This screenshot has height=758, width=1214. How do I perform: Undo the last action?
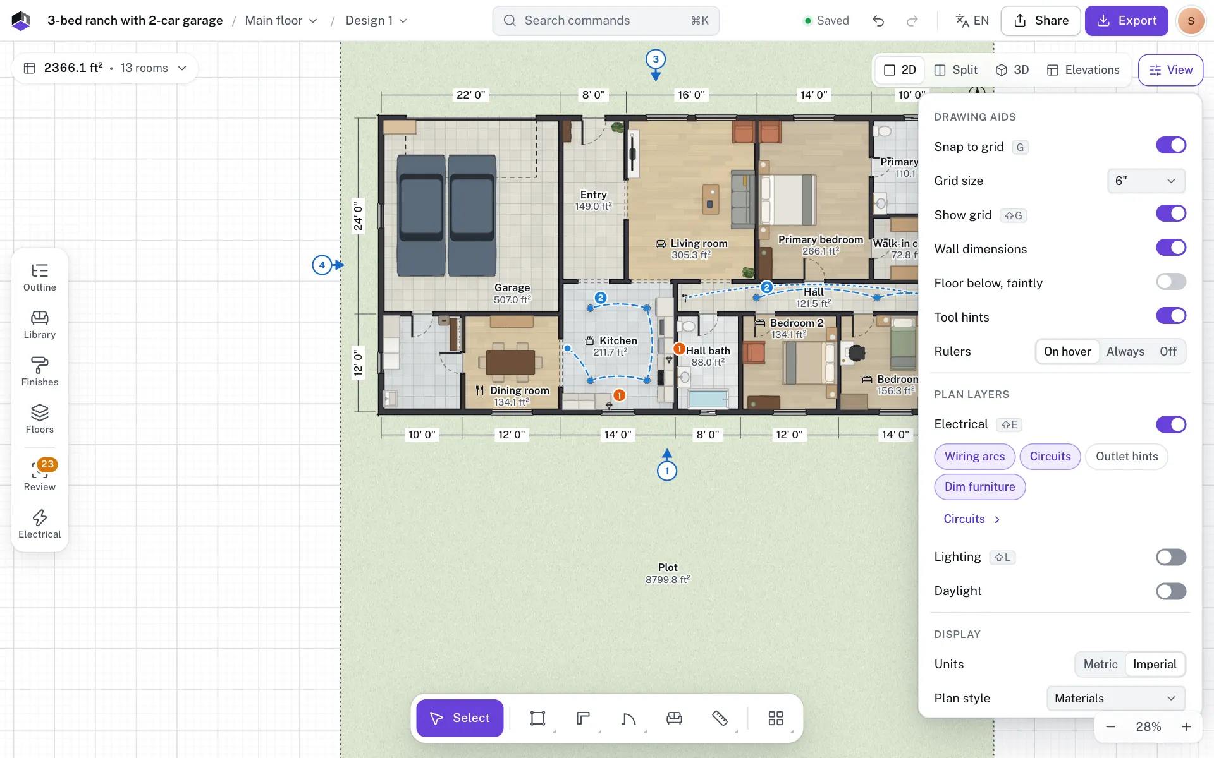click(878, 21)
